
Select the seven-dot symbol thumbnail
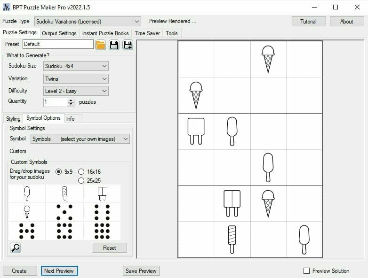(27, 231)
